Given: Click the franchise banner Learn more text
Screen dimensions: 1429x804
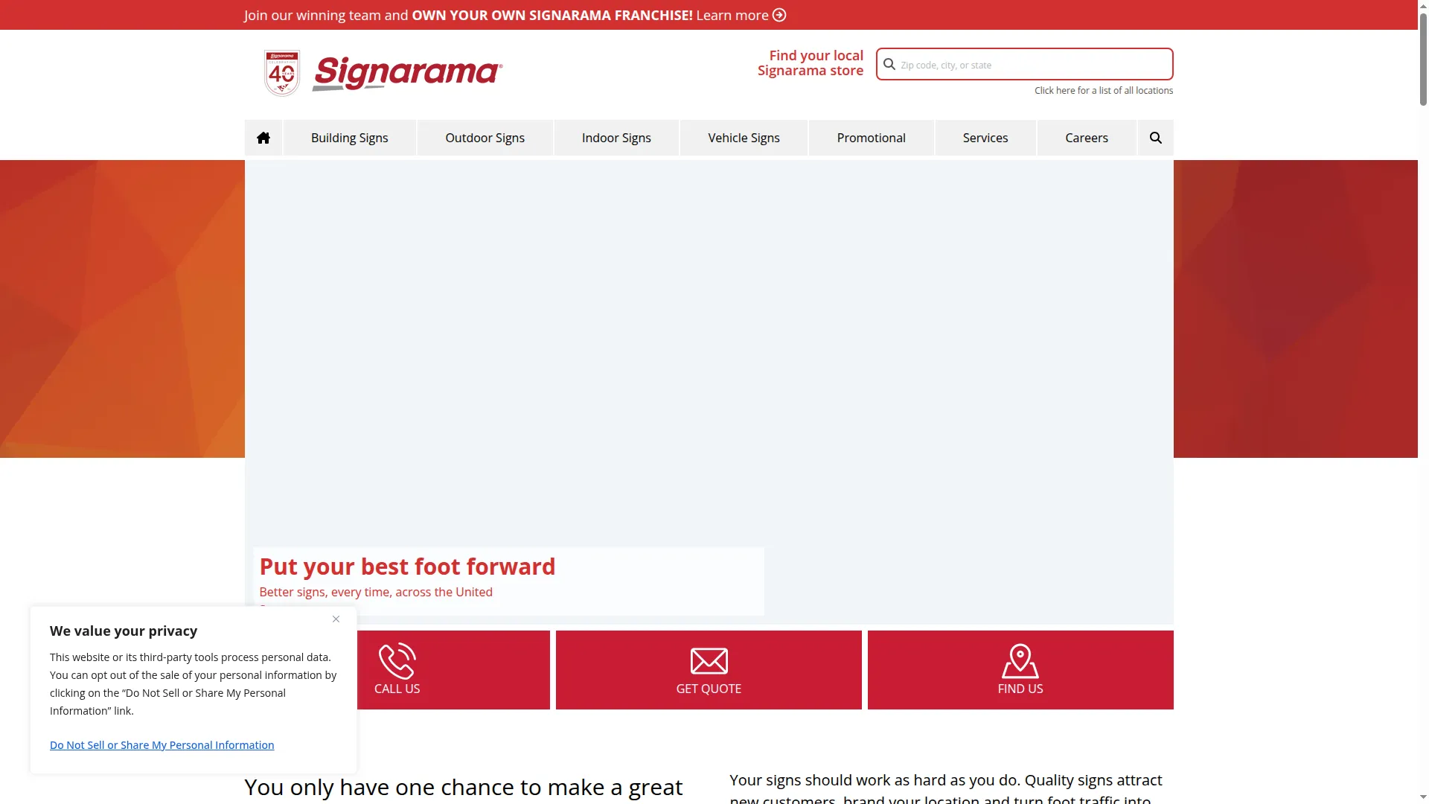Looking at the screenshot, I should 732,15.
